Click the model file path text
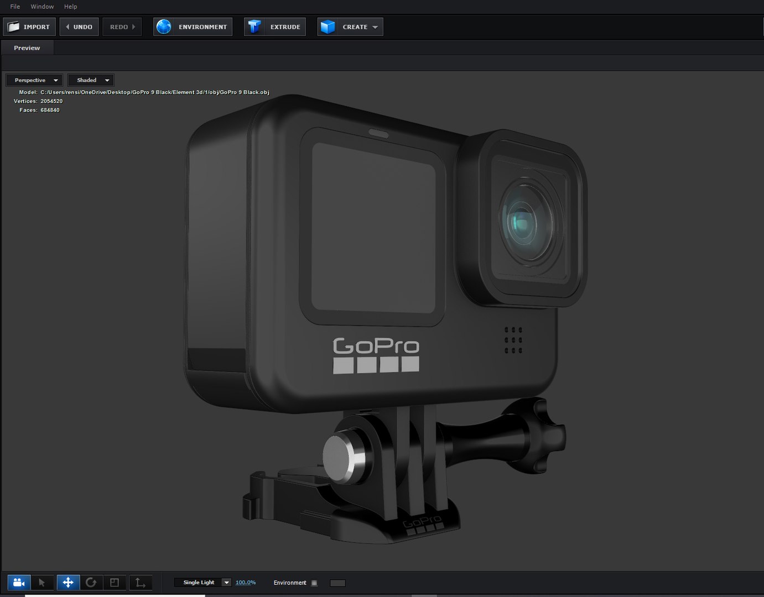Viewport: 764px width, 597px height. (155, 92)
